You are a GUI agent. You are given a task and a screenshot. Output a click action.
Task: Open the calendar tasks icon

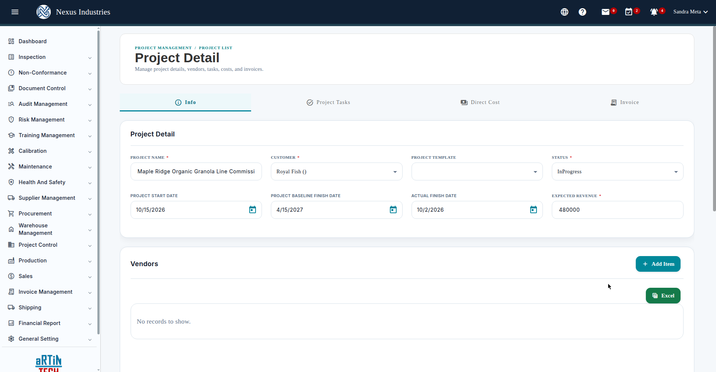[x=629, y=12]
